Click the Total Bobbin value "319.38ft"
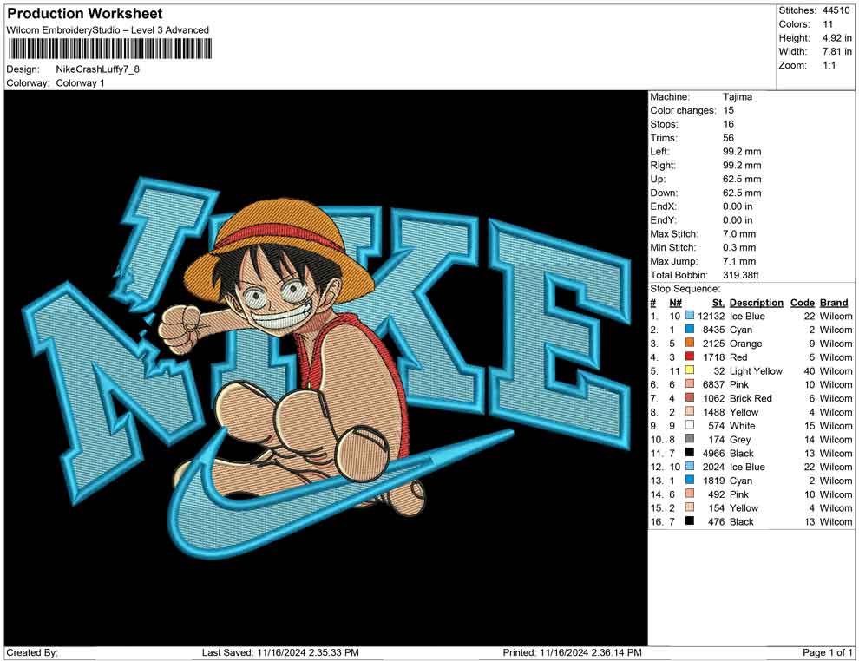This screenshot has height=661, width=859. [741, 275]
